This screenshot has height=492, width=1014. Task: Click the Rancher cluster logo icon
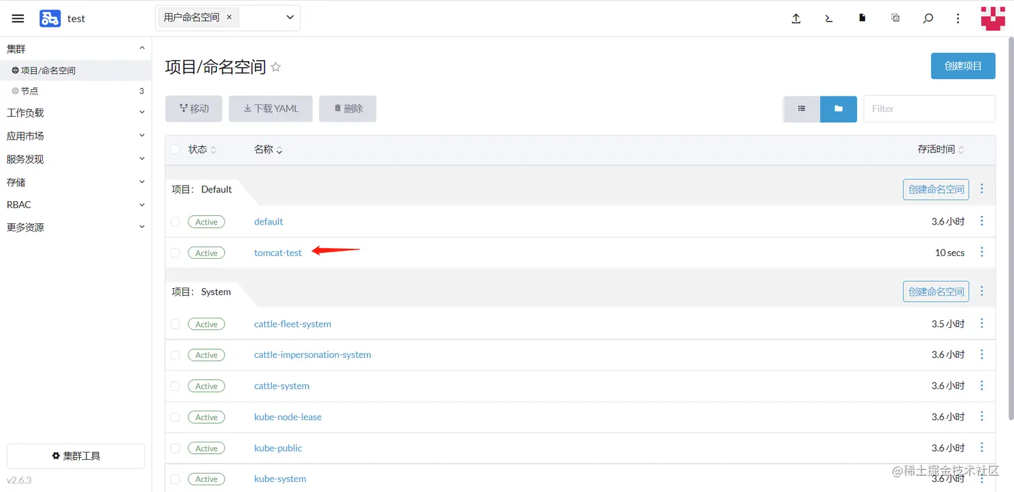point(50,19)
